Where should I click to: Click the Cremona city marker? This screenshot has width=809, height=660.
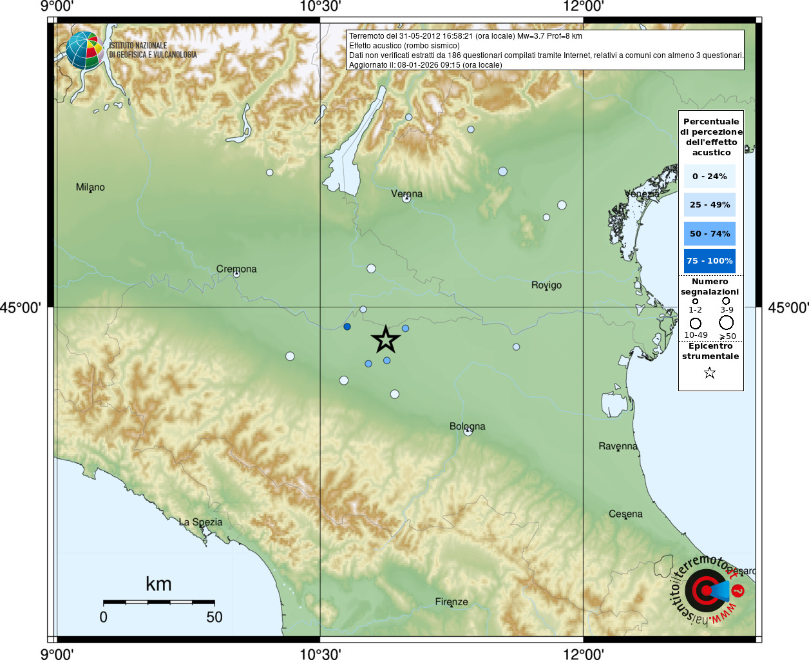point(236,274)
